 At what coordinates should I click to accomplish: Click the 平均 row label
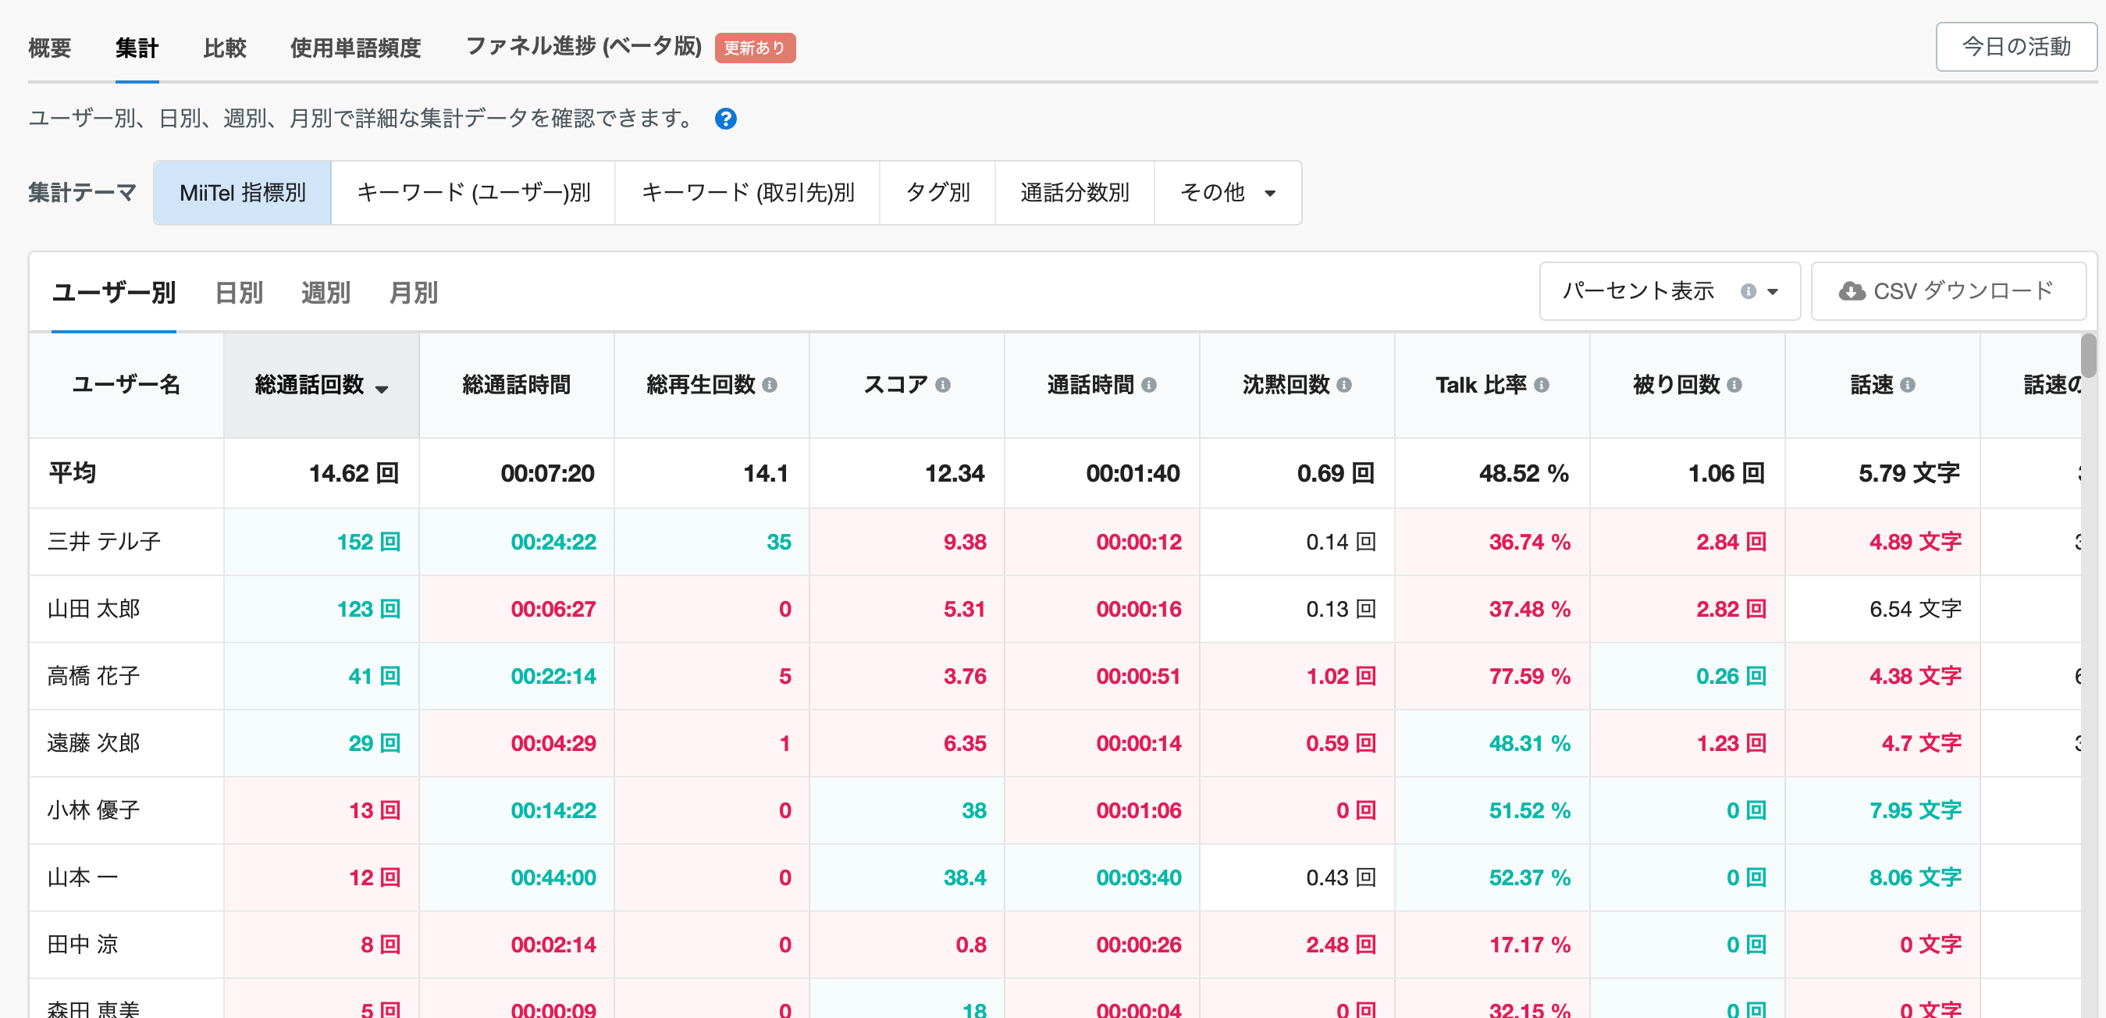[73, 472]
